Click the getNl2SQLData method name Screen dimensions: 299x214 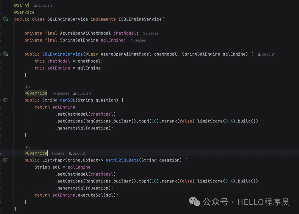[122, 160]
